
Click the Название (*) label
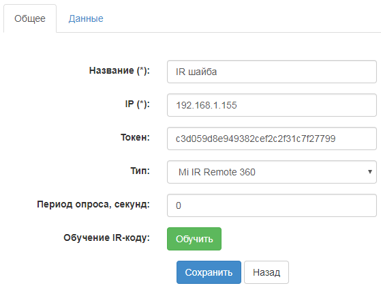[x=119, y=70]
